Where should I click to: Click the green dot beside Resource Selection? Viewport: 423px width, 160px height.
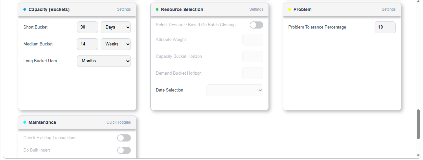coord(157,10)
